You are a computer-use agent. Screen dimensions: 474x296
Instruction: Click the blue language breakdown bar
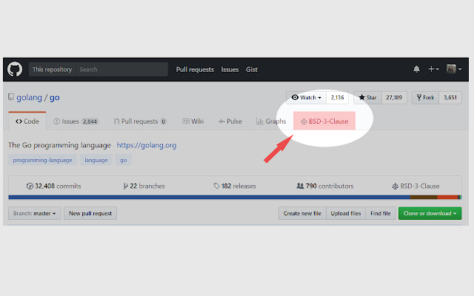click(x=209, y=198)
